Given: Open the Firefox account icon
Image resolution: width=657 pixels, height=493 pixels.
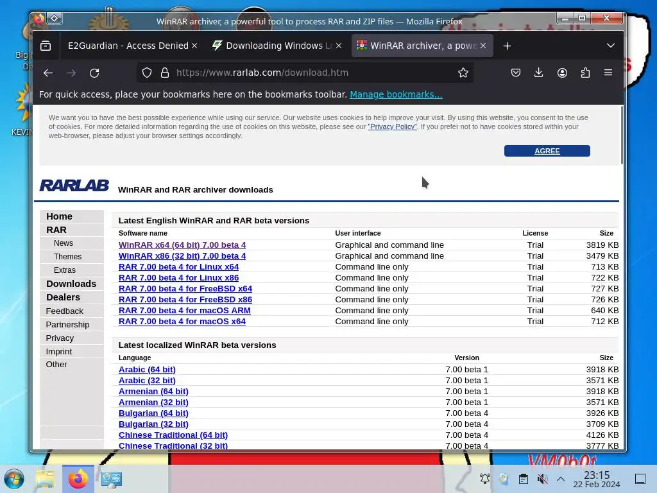Looking at the screenshot, I should (x=562, y=73).
